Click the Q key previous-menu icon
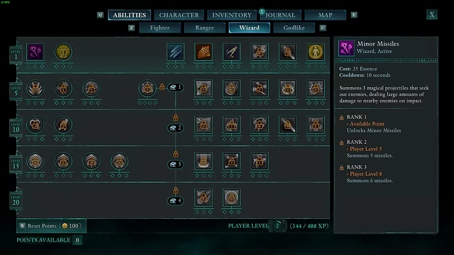Image resolution: width=454 pixels, height=255 pixels. 100,15
